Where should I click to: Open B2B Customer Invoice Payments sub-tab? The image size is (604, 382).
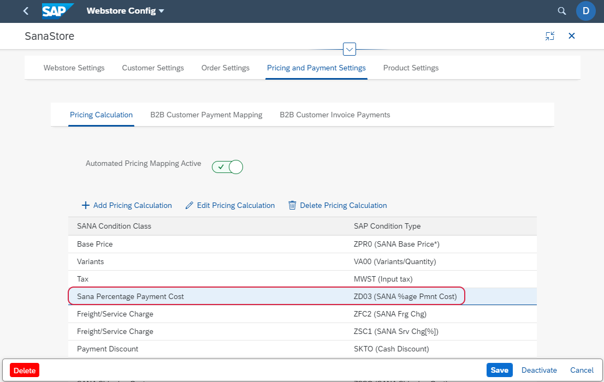point(335,115)
